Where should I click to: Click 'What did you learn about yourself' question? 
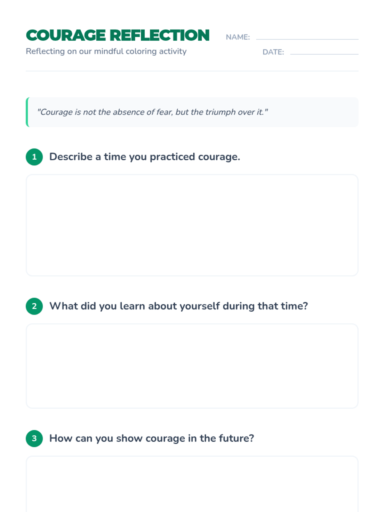178,306
